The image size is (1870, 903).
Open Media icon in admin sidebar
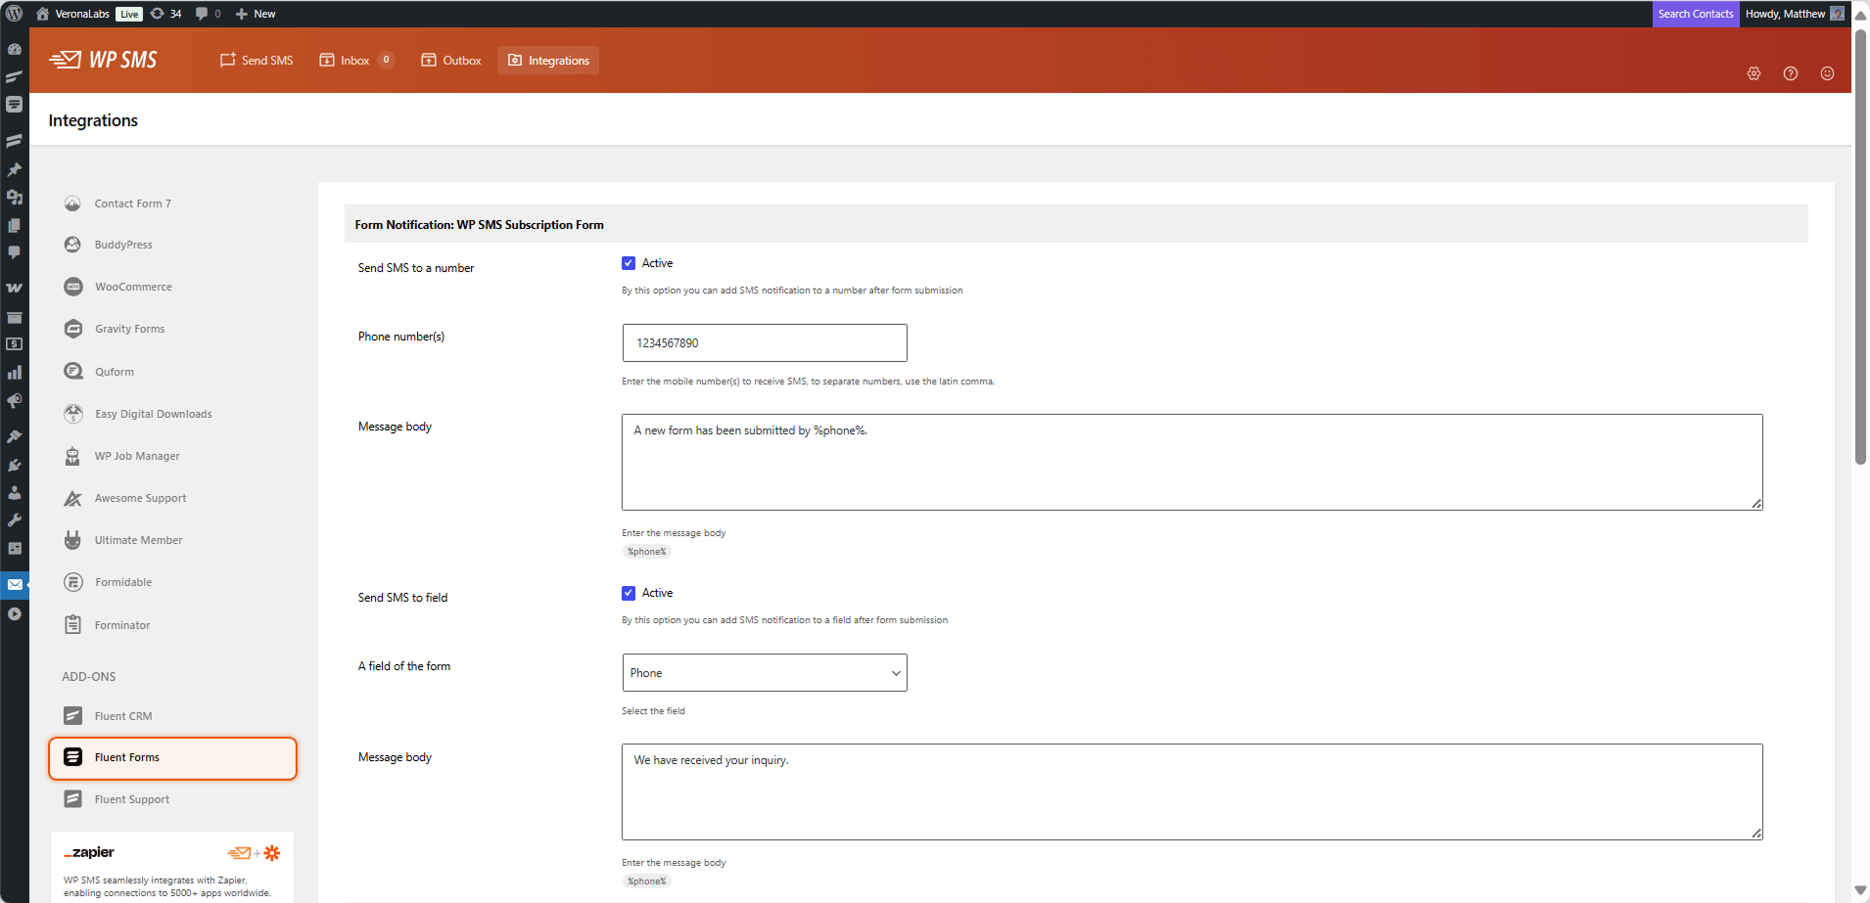[x=14, y=198]
